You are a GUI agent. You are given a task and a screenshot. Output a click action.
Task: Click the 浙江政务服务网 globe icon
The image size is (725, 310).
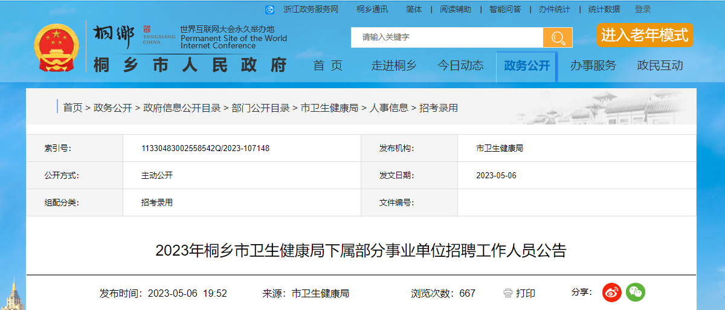click(270, 9)
